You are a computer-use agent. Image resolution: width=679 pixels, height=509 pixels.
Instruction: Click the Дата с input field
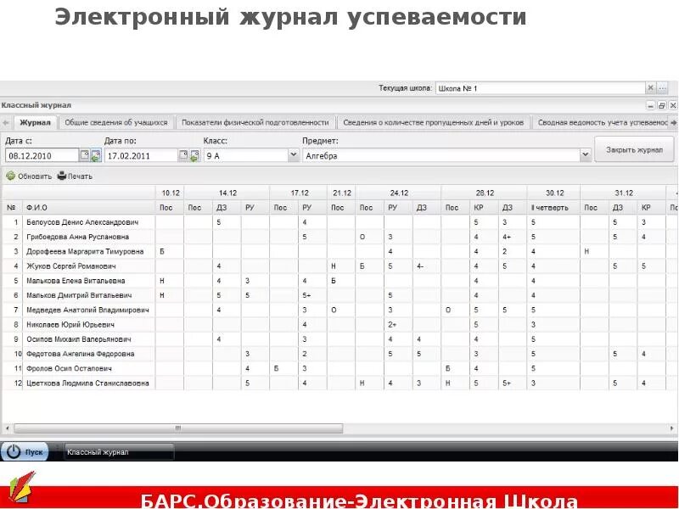42,156
